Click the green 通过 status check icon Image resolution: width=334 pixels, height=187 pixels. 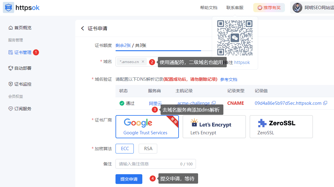click(122, 103)
